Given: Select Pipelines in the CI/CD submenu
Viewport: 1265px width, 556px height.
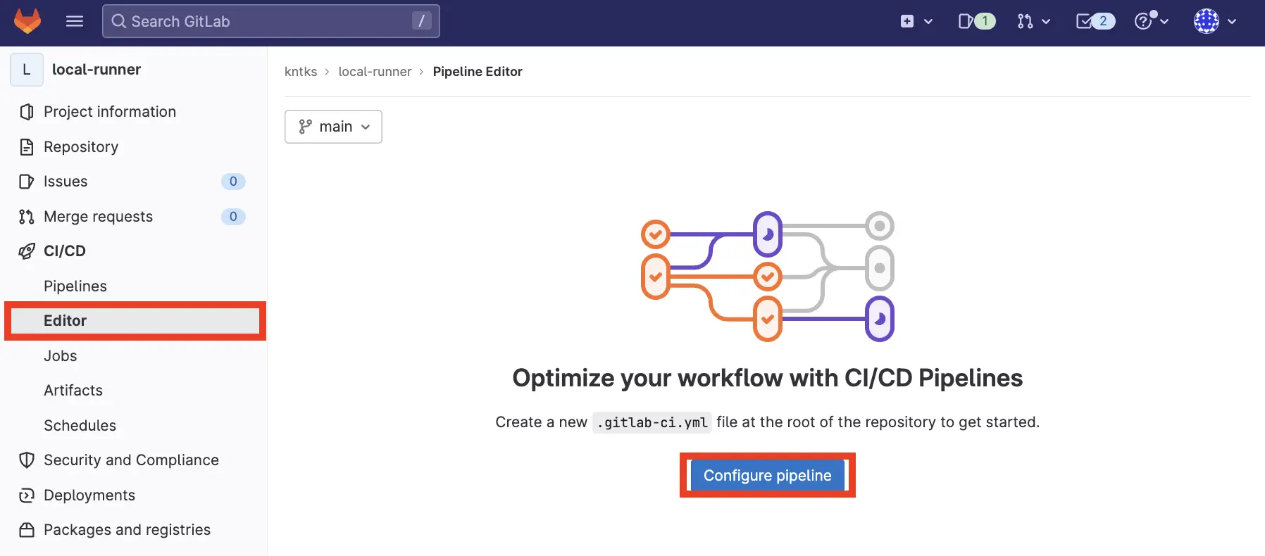Looking at the screenshot, I should 75,286.
